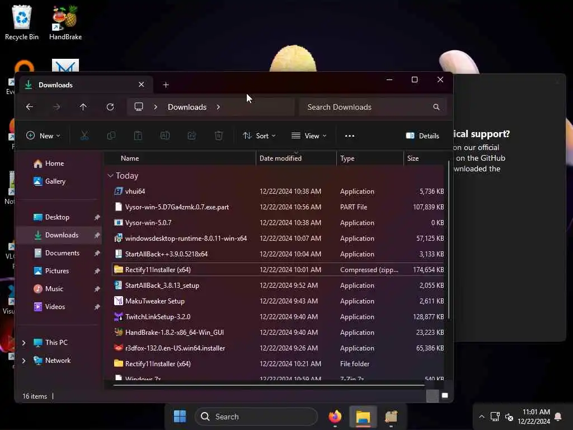Screen dimensions: 573x430
Task: Expand the This PC tree node
Action: pyautogui.click(x=24, y=343)
